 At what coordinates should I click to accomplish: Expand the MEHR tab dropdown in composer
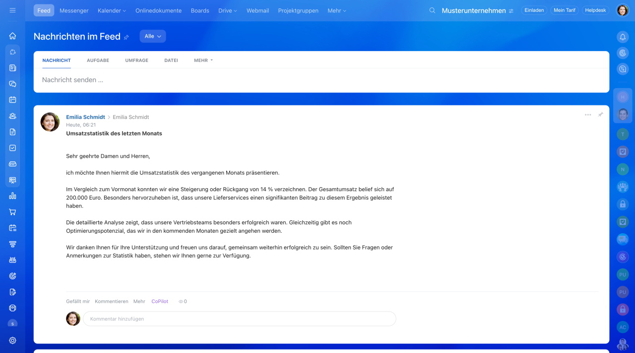pyautogui.click(x=203, y=60)
